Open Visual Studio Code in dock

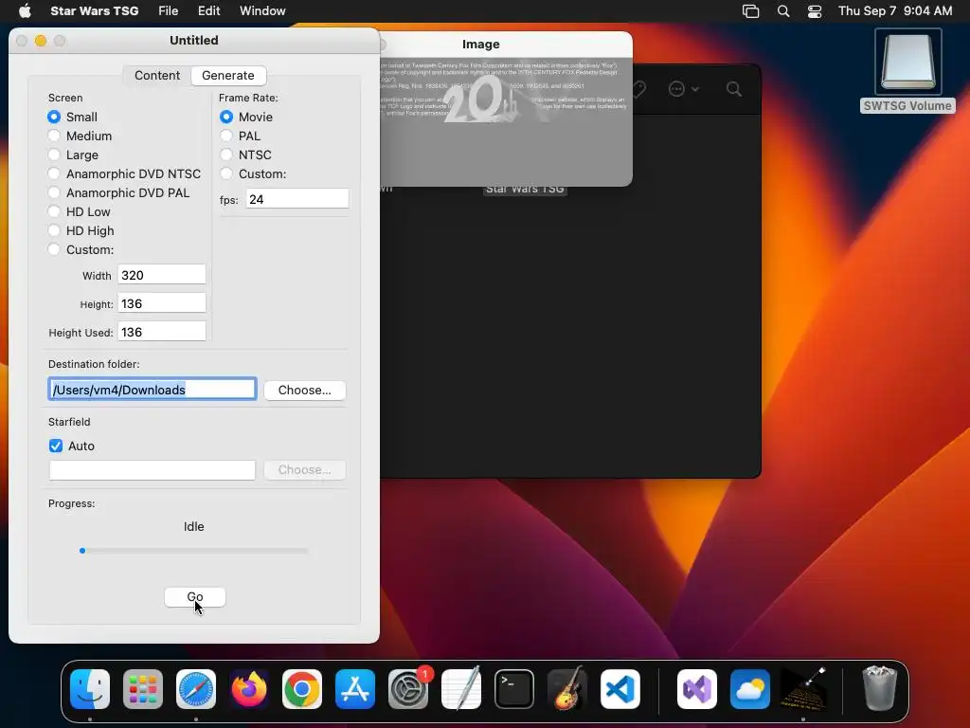click(x=620, y=689)
